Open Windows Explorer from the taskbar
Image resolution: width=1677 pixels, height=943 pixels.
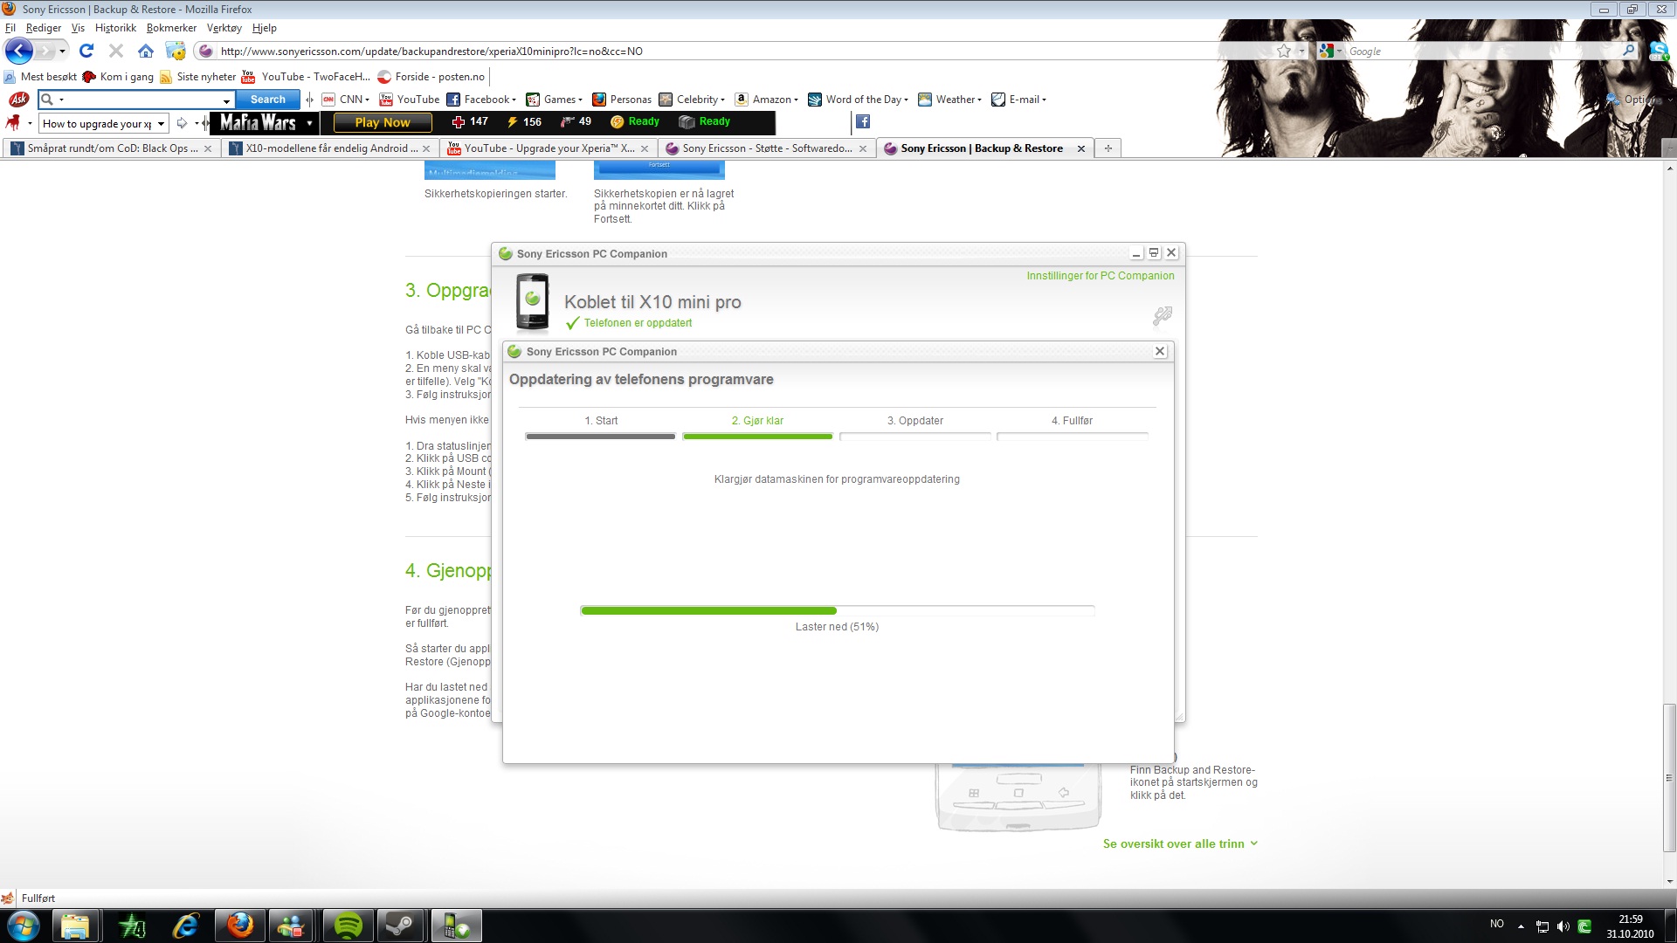(76, 926)
